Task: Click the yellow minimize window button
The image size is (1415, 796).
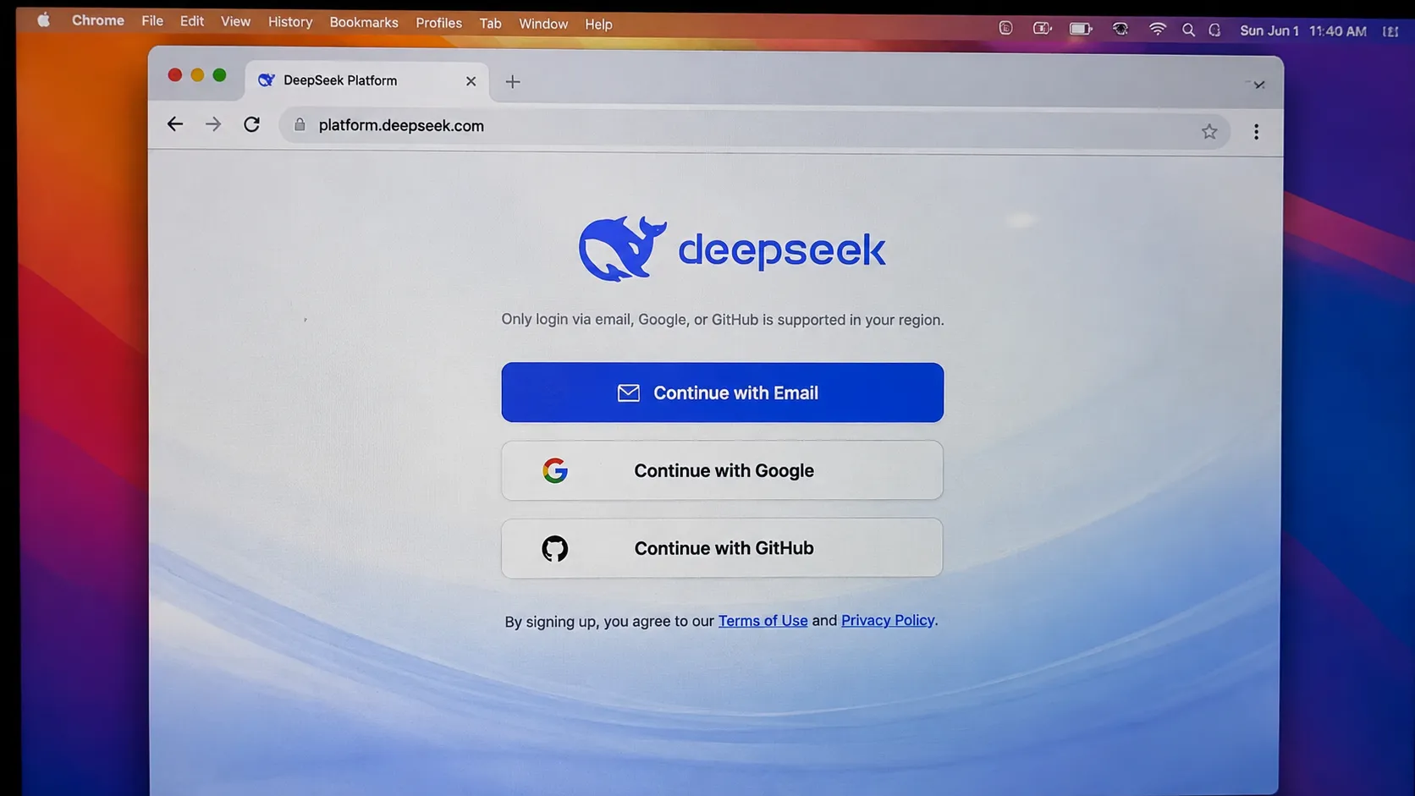Action: tap(197, 75)
